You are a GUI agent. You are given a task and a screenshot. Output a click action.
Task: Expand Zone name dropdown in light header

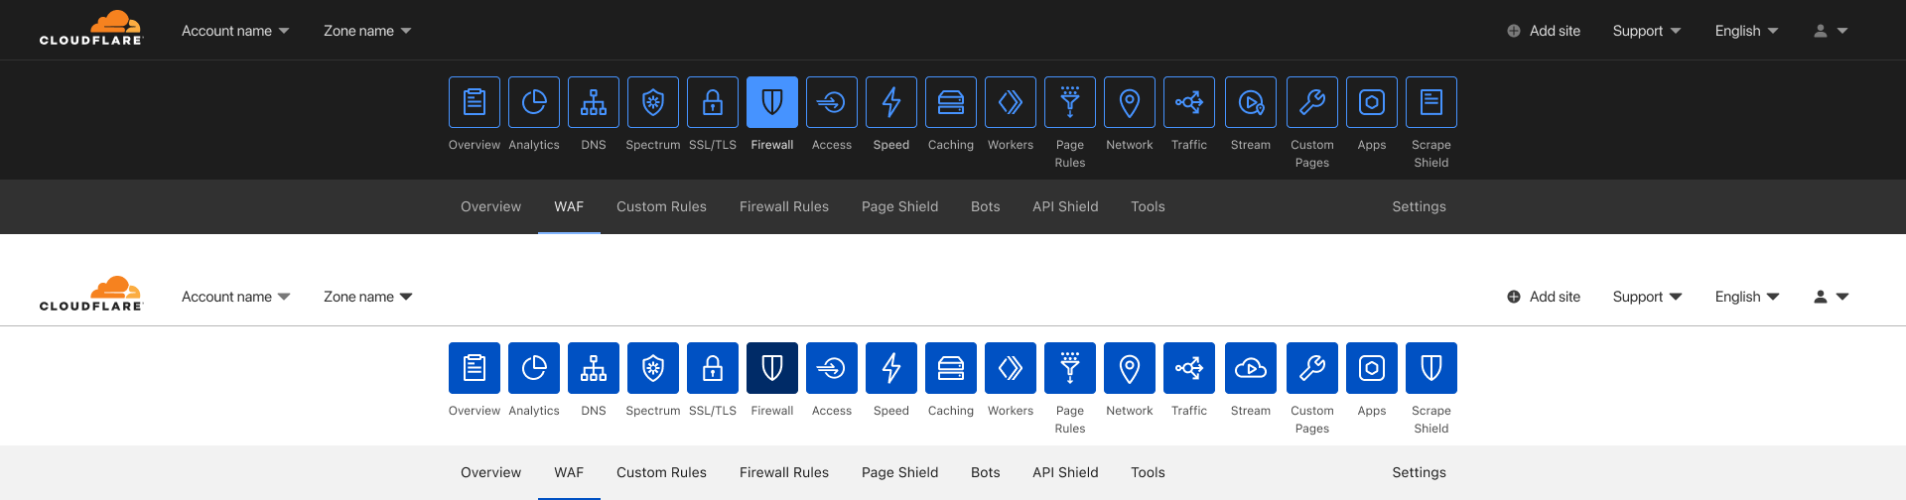click(x=367, y=297)
